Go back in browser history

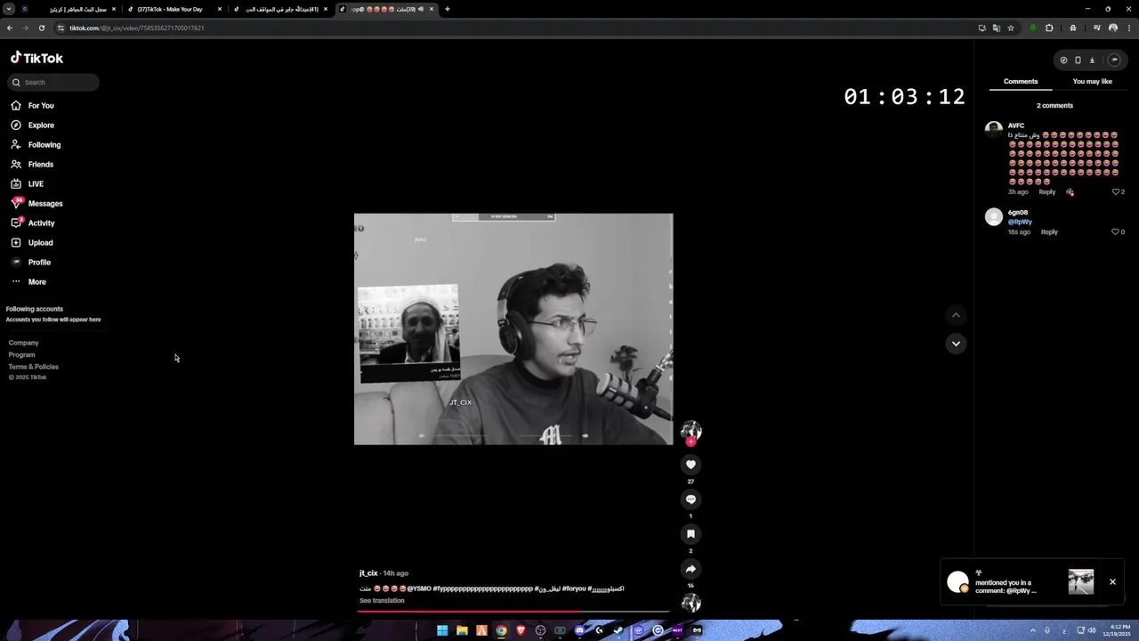[10, 28]
